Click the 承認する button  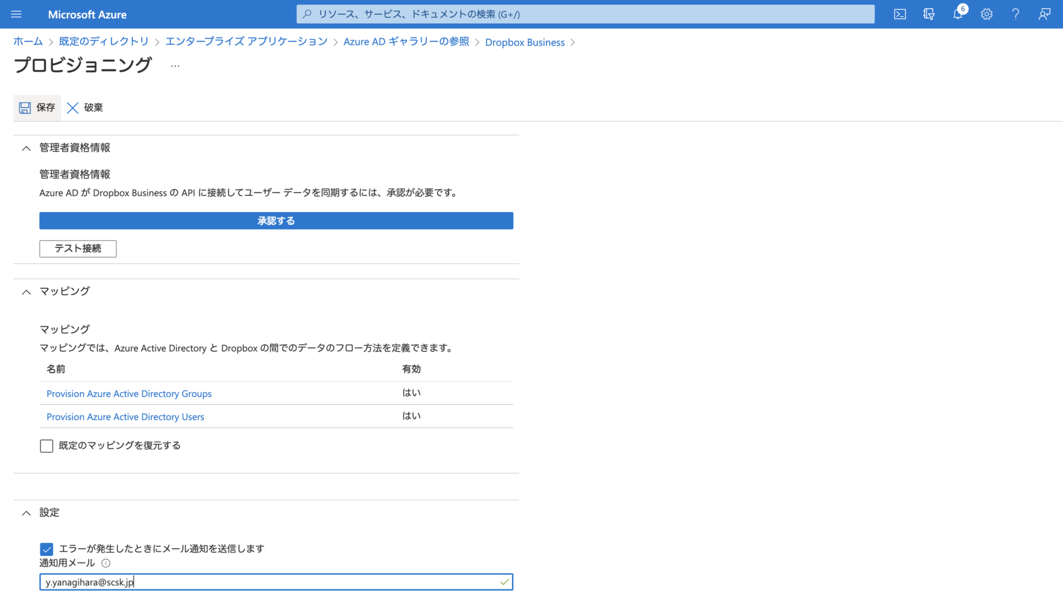(x=276, y=221)
